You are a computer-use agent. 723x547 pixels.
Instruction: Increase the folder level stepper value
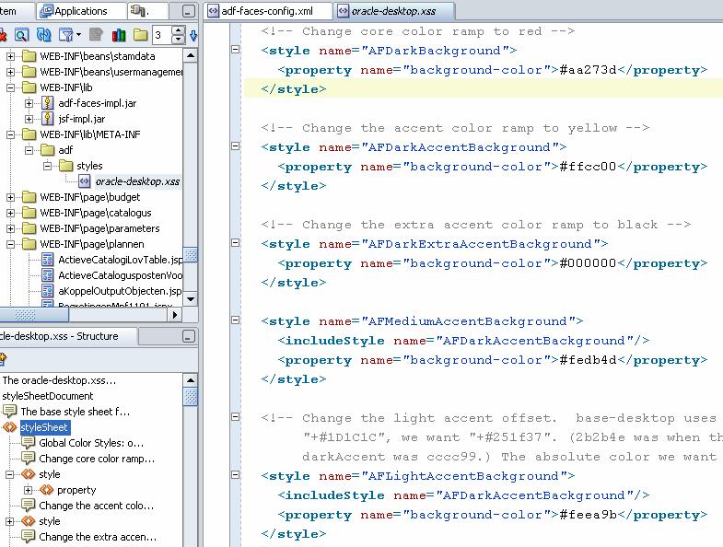pos(178,30)
